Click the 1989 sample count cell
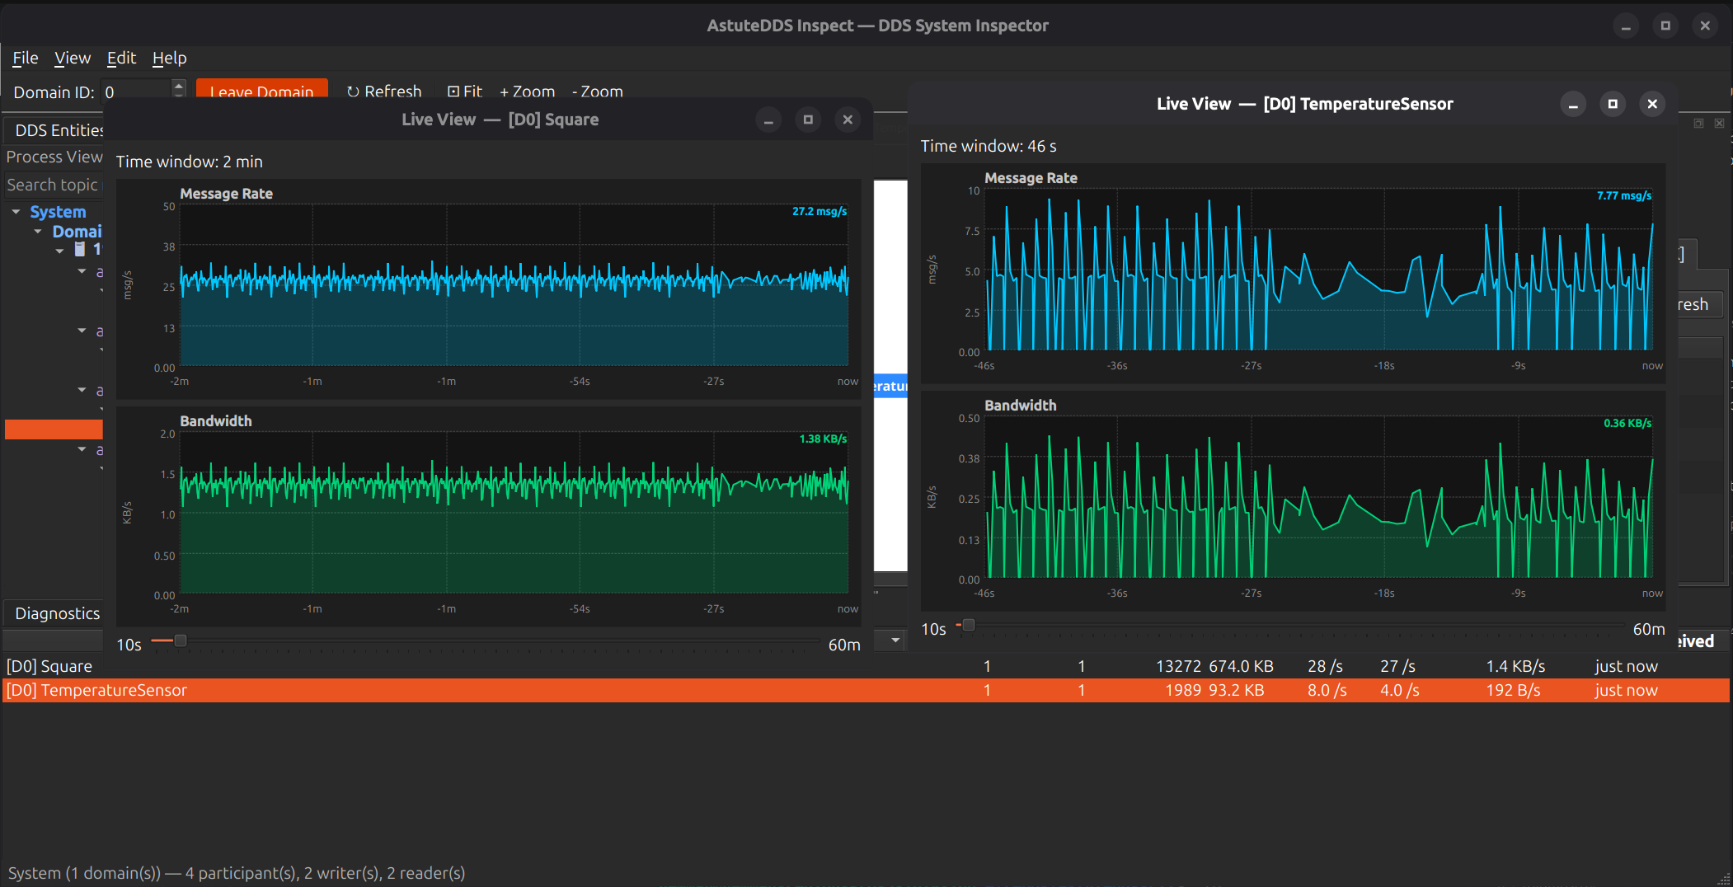This screenshot has width=1733, height=887. [x=1182, y=690]
